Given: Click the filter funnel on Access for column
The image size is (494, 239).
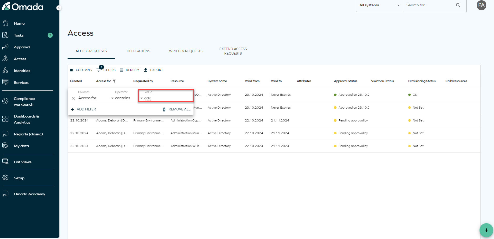Looking at the screenshot, I should click(114, 81).
